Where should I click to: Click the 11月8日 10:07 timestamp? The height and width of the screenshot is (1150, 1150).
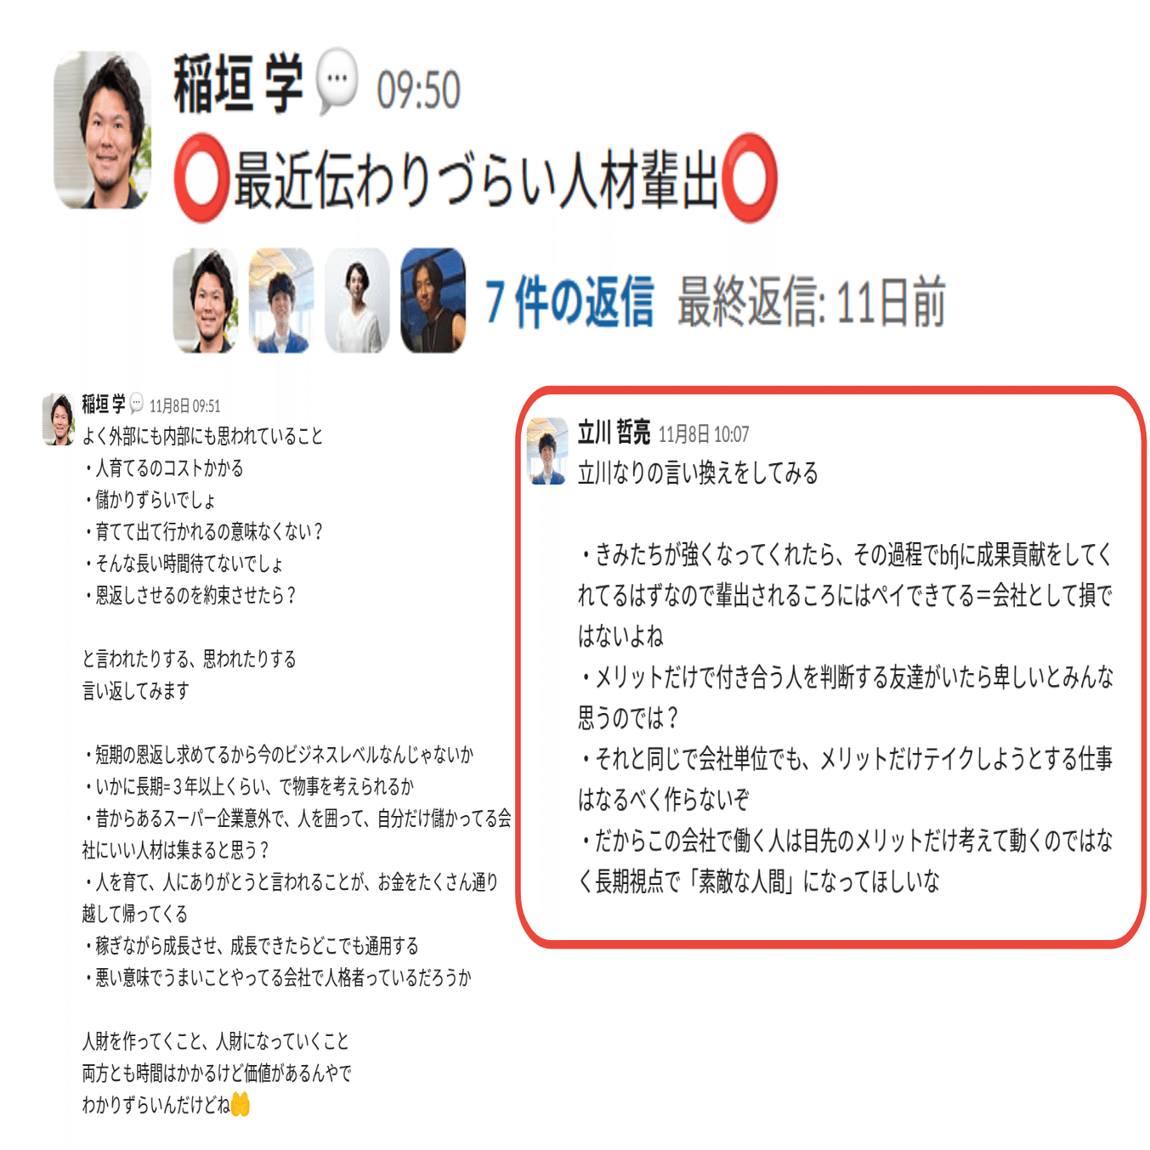[704, 435]
